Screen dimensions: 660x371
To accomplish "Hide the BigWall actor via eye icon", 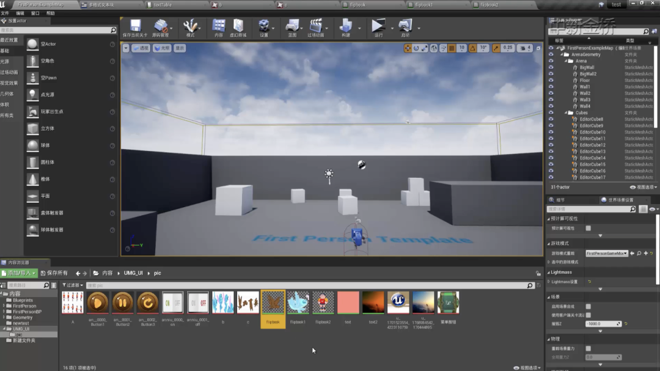I will click(x=551, y=67).
